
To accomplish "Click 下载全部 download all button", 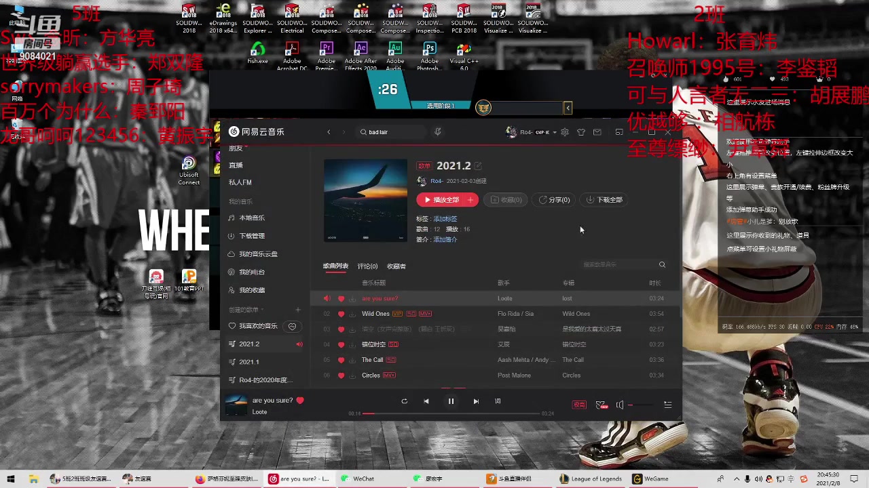I will point(604,200).
